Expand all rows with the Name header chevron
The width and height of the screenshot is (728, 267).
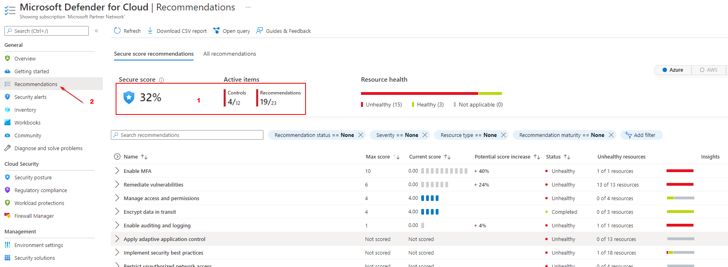pyautogui.click(x=117, y=157)
